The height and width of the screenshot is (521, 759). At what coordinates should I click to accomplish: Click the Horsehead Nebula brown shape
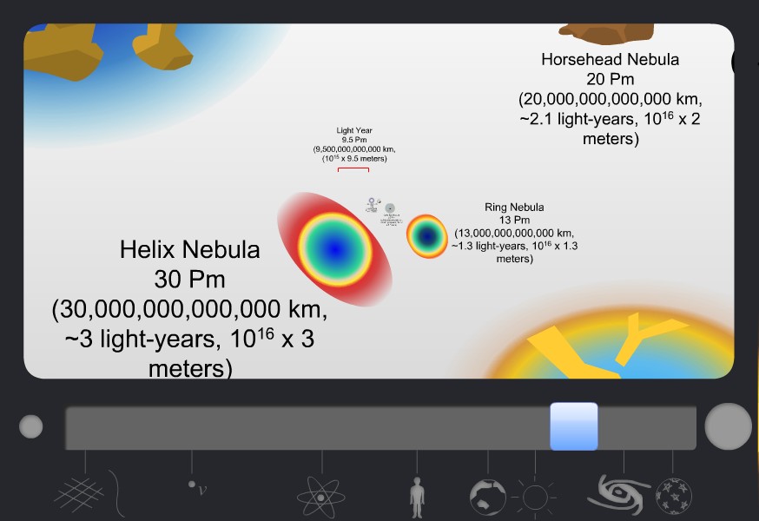pos(606,33)
